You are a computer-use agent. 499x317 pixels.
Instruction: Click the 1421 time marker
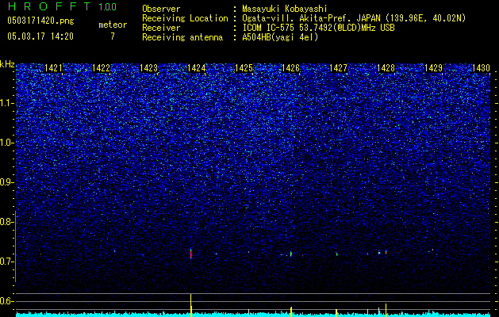[53, 68]
